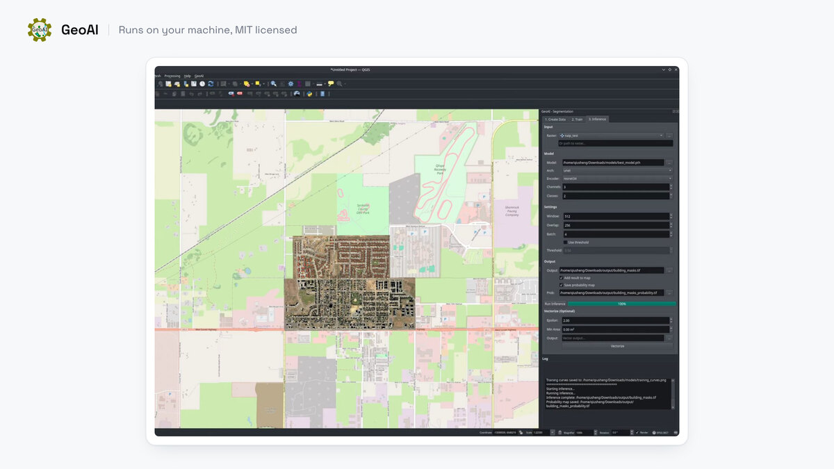Click the red abc label tool icon
This screenshot has height=469, width=834.
(240, 94)
